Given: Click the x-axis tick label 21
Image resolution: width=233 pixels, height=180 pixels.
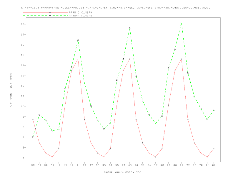Looking at the screenshot, I should pyautogui.click(x=78, y=165).
